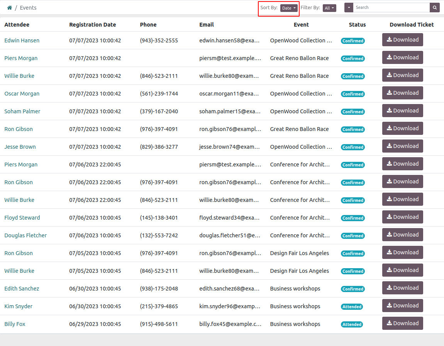444x346 pixels.
Task: Select phone number (132)-553-7242
Action: 159,235
